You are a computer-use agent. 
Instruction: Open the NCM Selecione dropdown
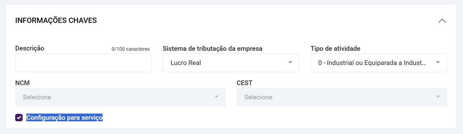click(120, 97)
